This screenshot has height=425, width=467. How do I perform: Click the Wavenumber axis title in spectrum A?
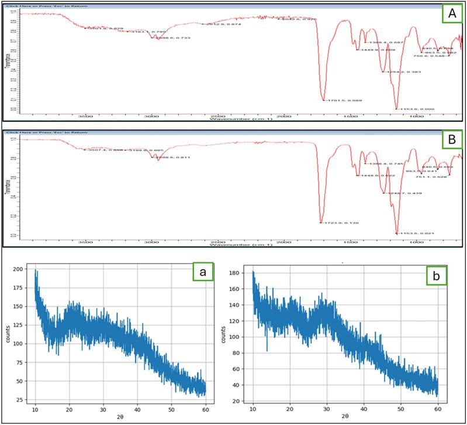(x=241, y=120)
